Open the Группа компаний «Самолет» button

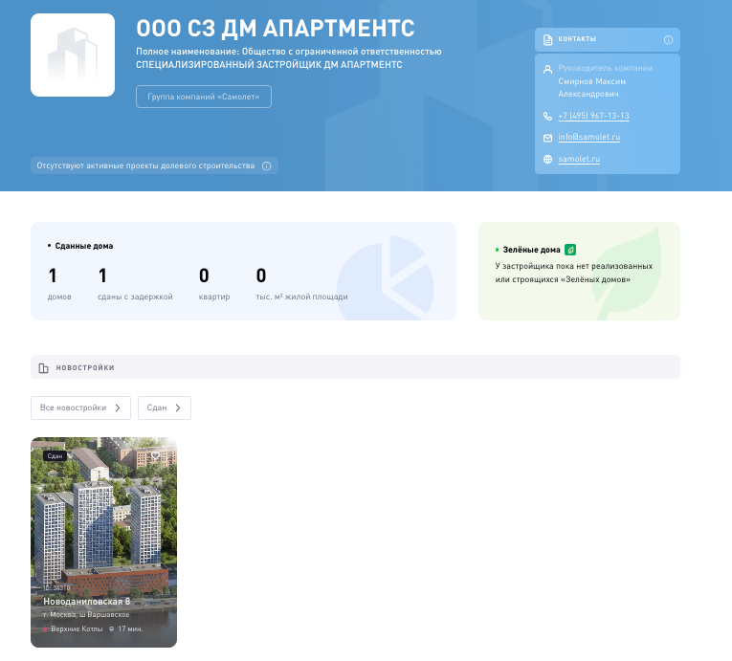[204, 97]
